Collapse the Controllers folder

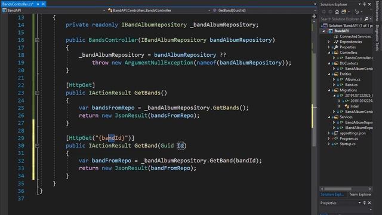[x=329, y=53]
